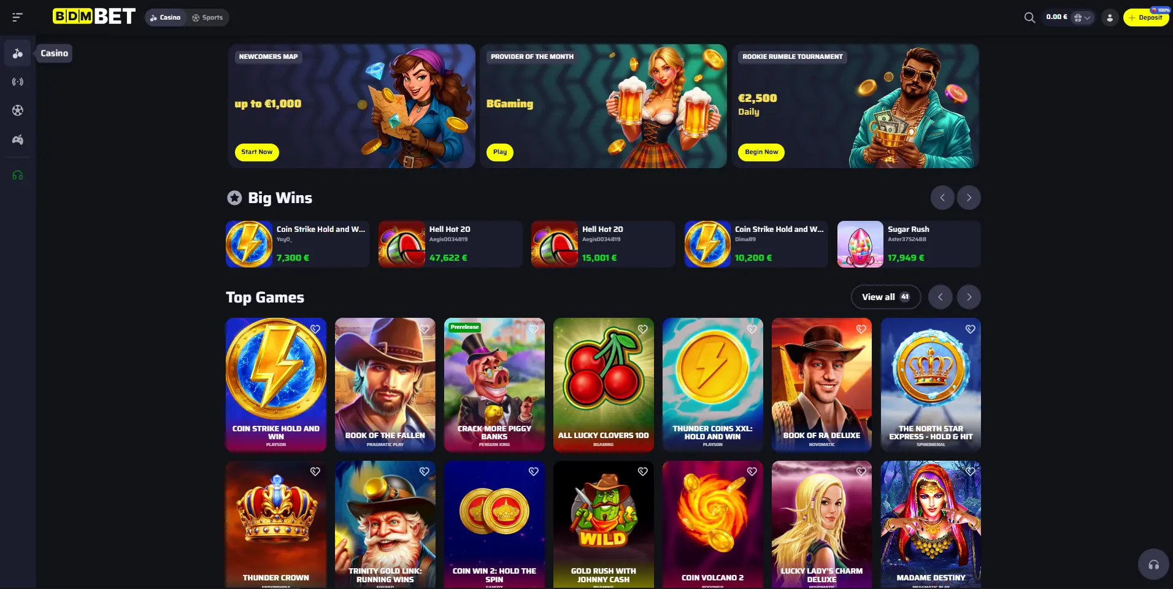Show previous Top Games with left chevron
Image resolution: width=1173 pixels, height=589 pixels.
(x=940, y=297)
